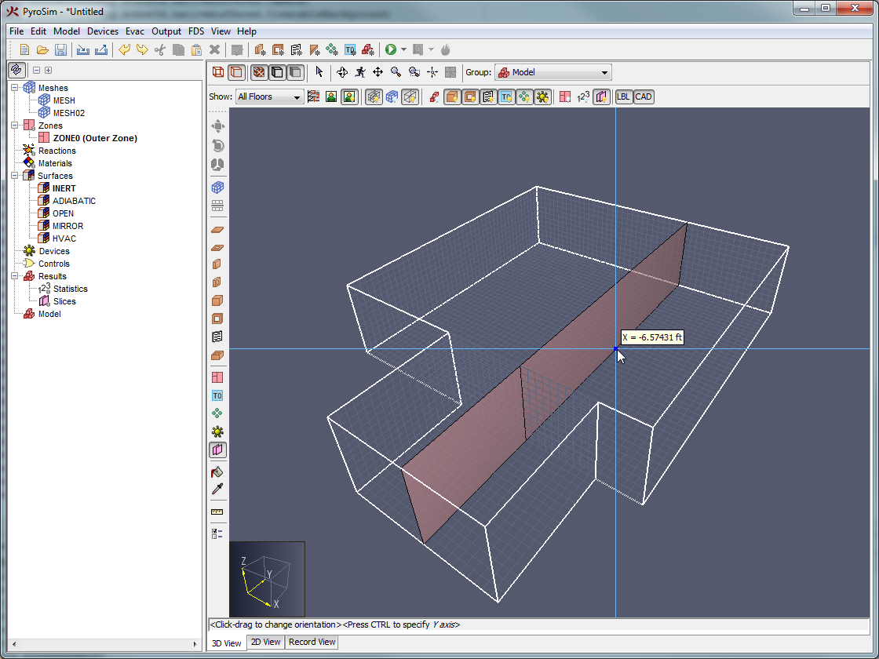Image resolution: width=879 pixels, height=659 pixels.
Task: Toggle the solid rendering mode button
Action: pos(236,71)
